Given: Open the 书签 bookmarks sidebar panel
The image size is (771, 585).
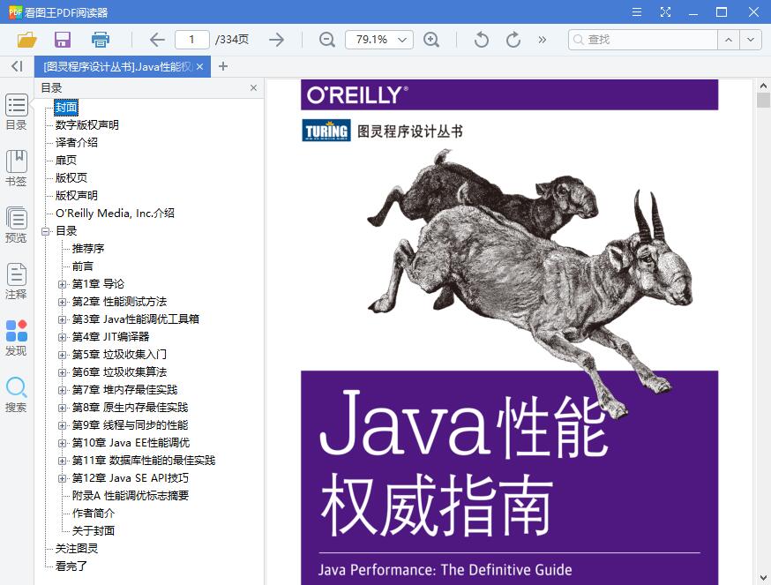Looking at the screenshot, I should point(16,169).
